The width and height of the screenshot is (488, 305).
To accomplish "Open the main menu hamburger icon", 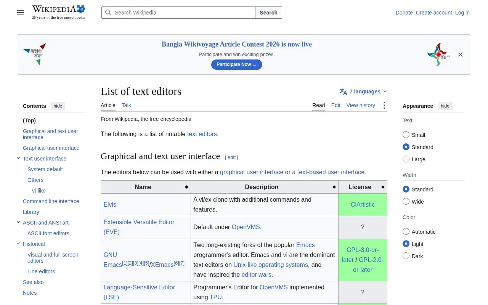I will point(21,13).
